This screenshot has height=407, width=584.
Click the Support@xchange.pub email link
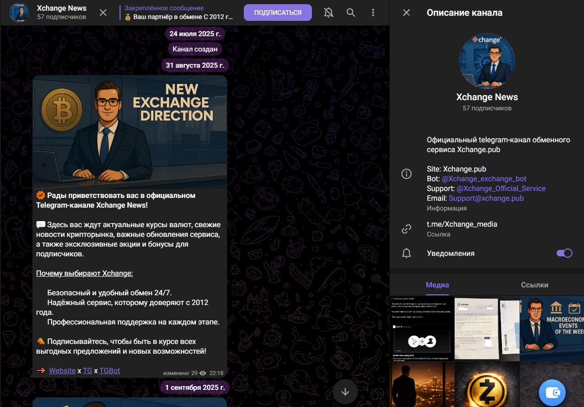coord(486,198)
